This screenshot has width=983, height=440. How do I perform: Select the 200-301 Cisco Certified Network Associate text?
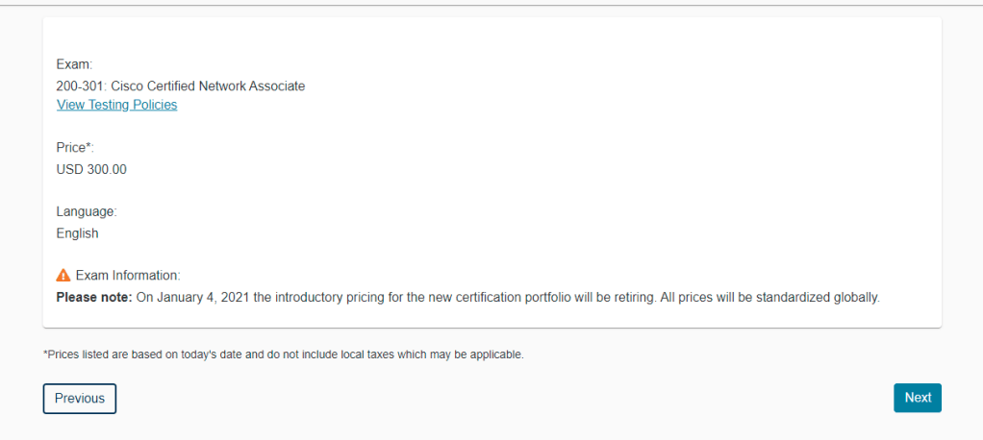181,86
